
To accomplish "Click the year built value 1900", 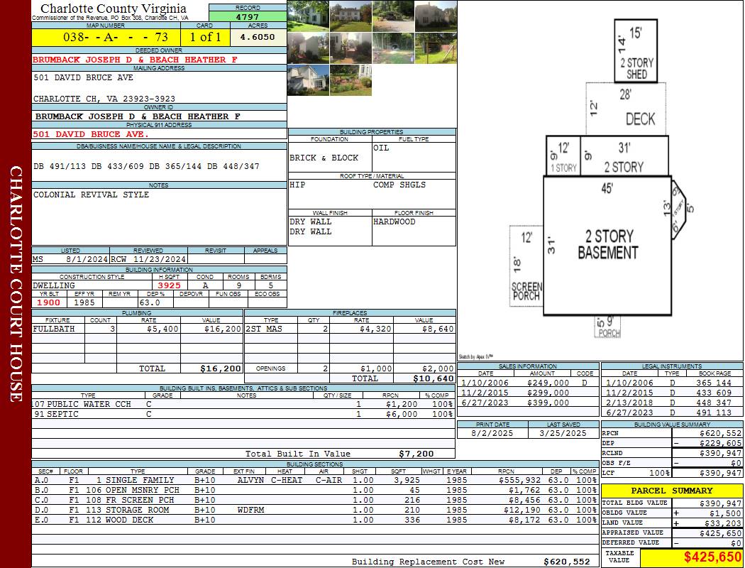I will point(49,302).
